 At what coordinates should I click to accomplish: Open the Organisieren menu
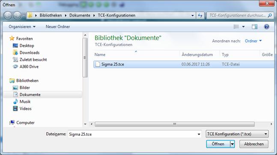22,26
